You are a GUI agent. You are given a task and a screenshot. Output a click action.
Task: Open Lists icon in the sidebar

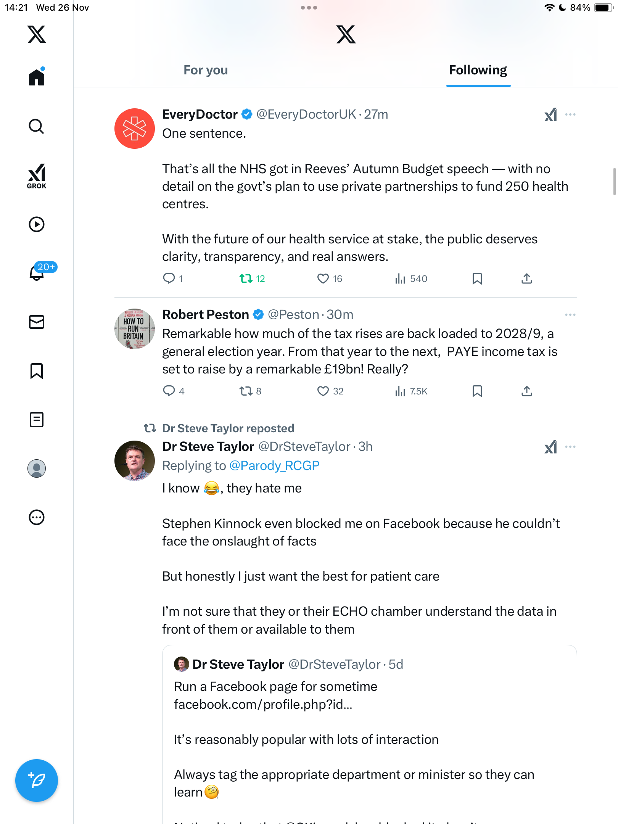coord(37,420)
